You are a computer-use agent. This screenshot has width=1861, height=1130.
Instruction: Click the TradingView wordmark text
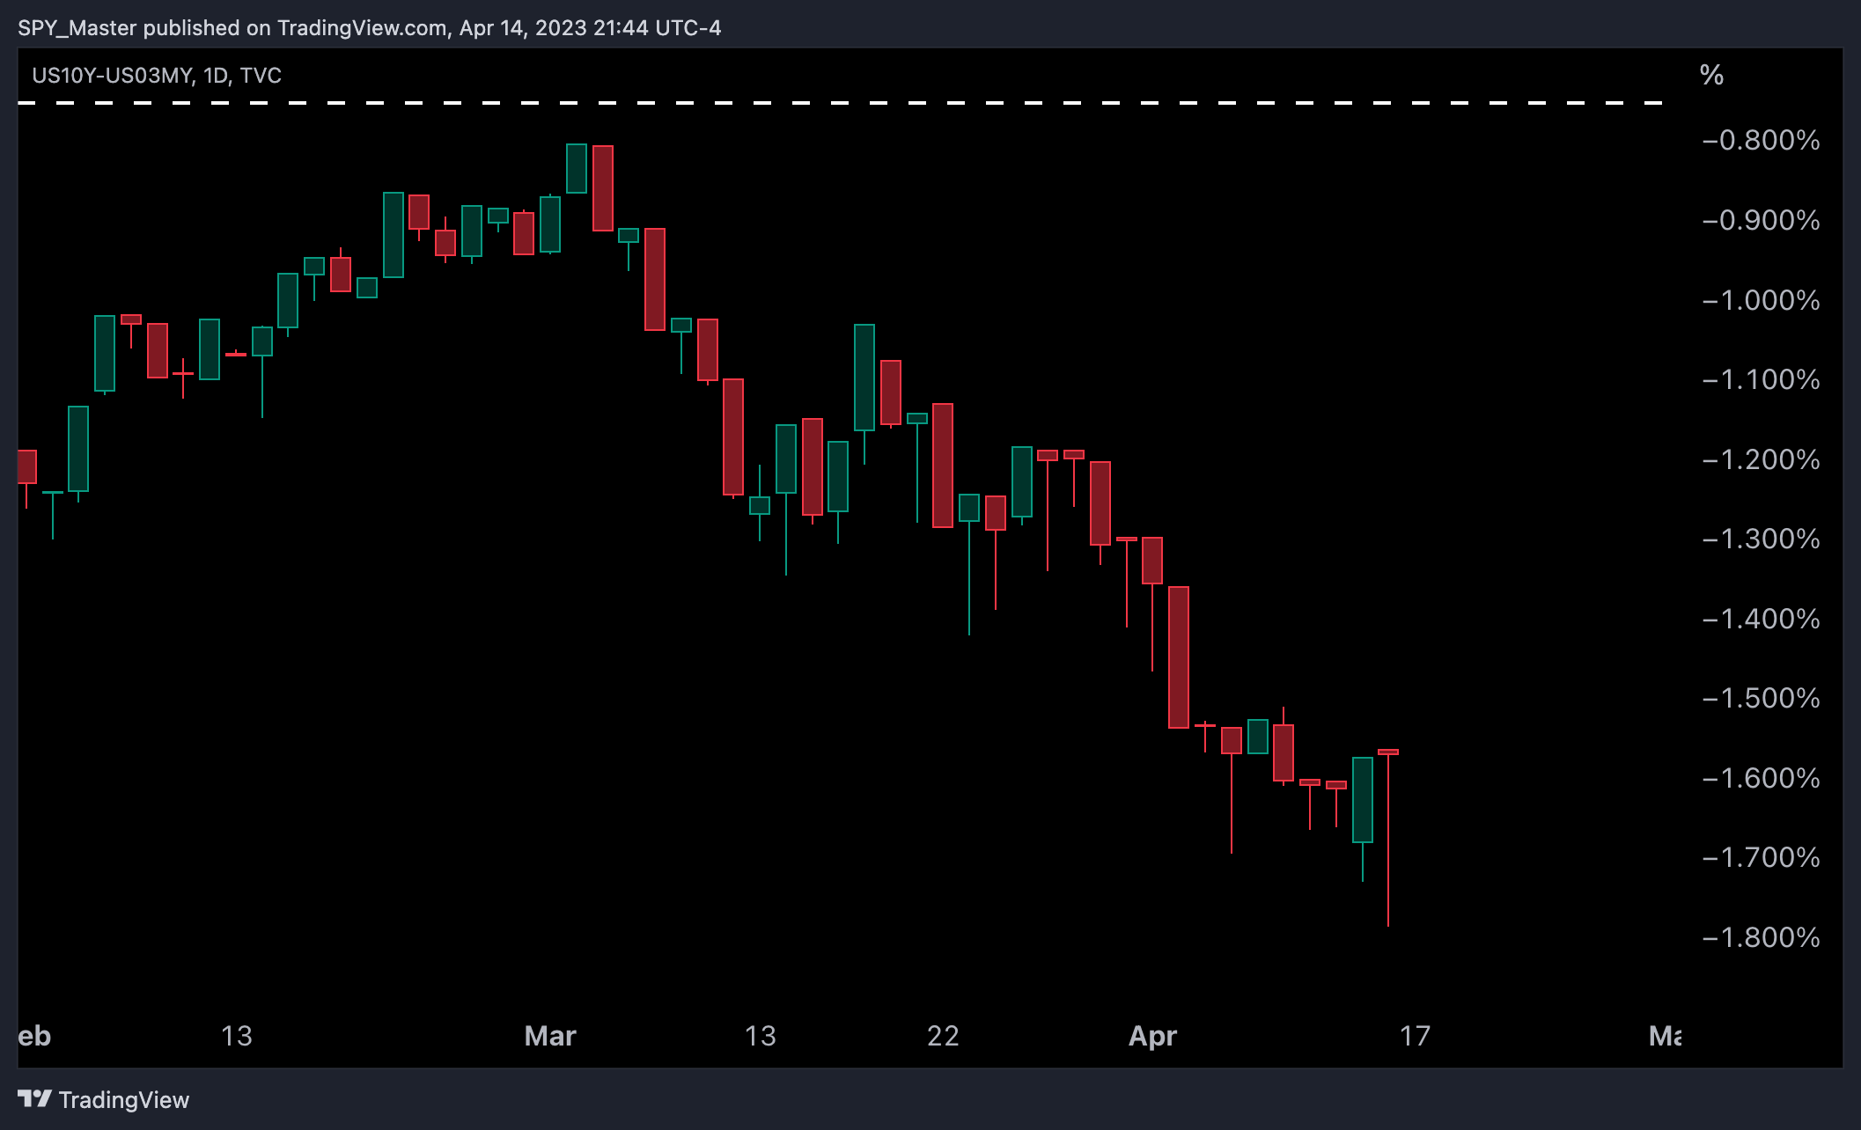124,1100
